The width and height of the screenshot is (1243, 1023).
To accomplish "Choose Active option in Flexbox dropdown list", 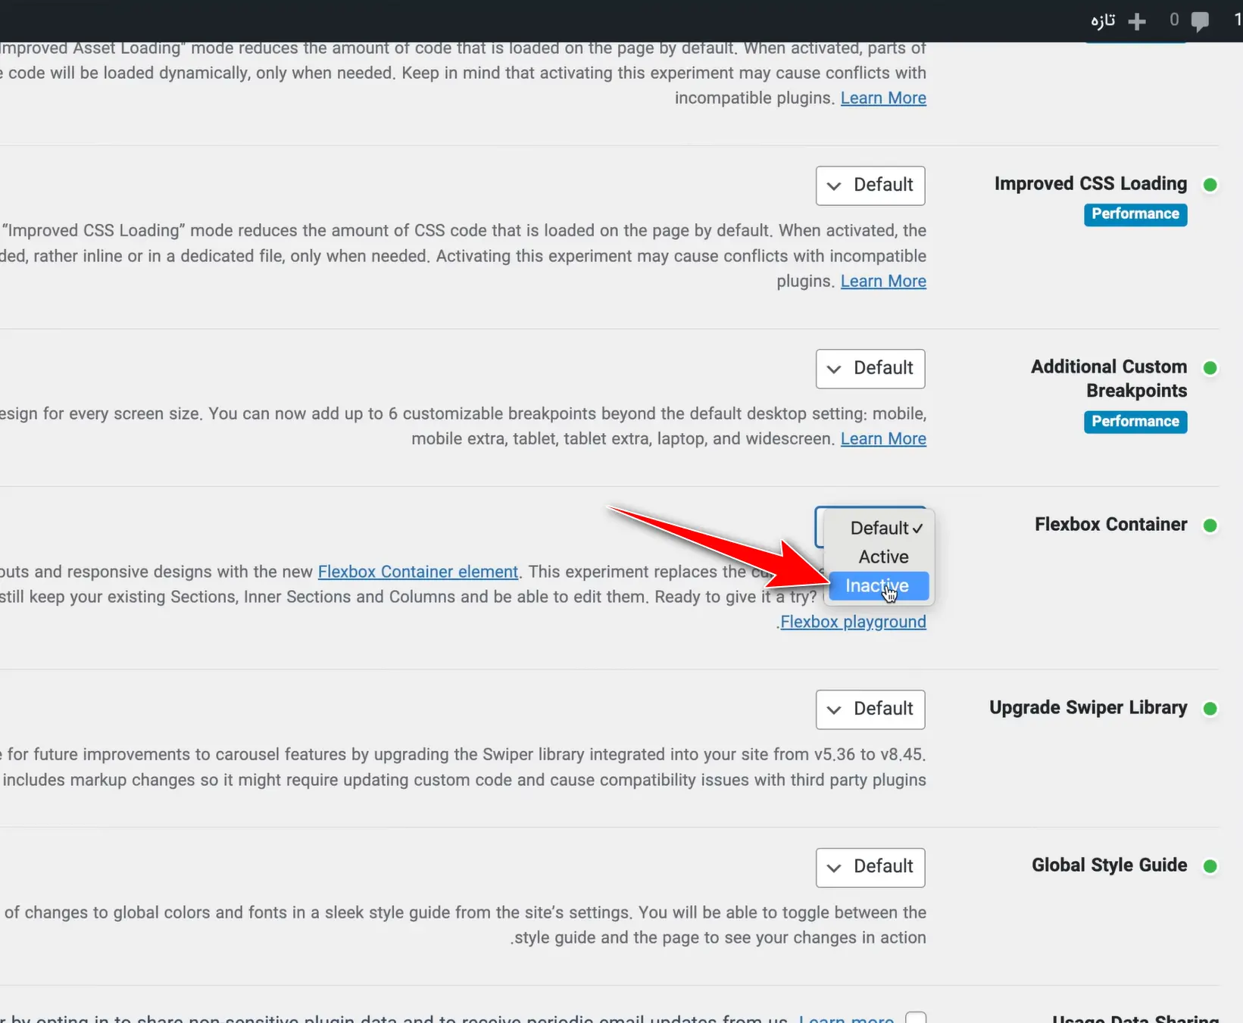I will pos(883,557).
